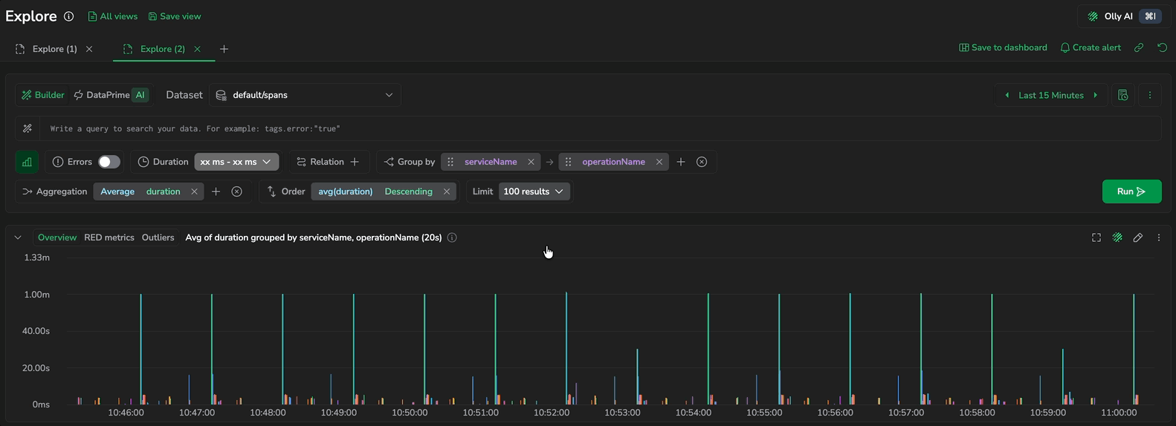Open chart panel more options menu
The height and width of the screenshot is (426, 1176).
click(x=1159, y=237)
